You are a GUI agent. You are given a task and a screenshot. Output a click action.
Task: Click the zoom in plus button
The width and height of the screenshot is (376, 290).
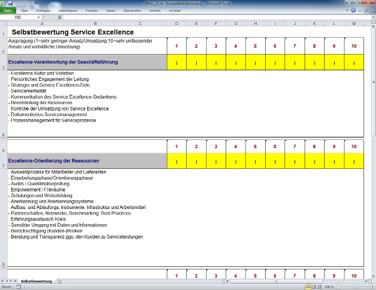[x=371, y=287]
